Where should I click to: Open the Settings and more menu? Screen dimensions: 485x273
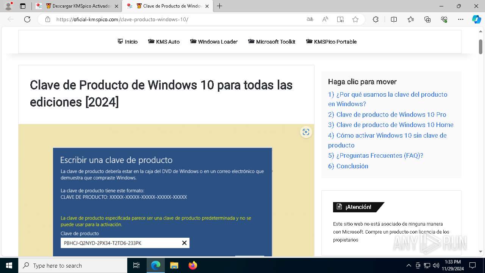coord(461,19)
